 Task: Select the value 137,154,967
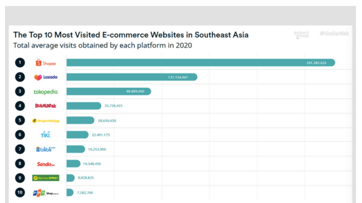coord(178,77)
